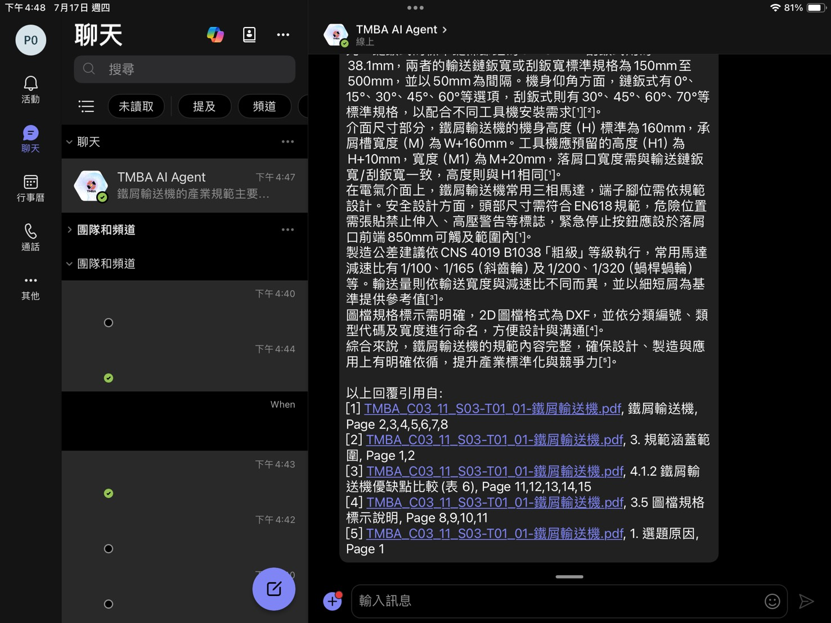Collapse the second Teams and channels section
Viewport: 831px width, 623px height.
pos(69,264)
